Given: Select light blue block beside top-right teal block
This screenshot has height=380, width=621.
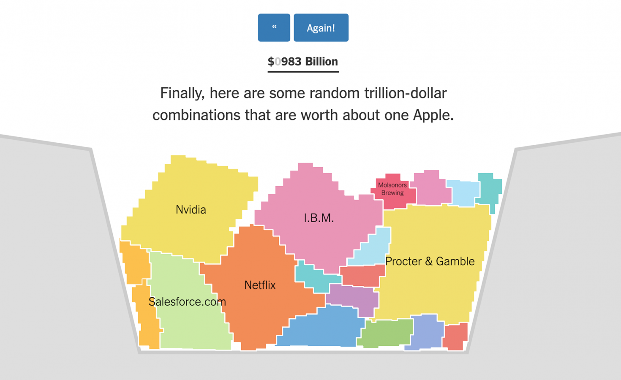Looking at the screenshot, I should (x=463, y=193).
